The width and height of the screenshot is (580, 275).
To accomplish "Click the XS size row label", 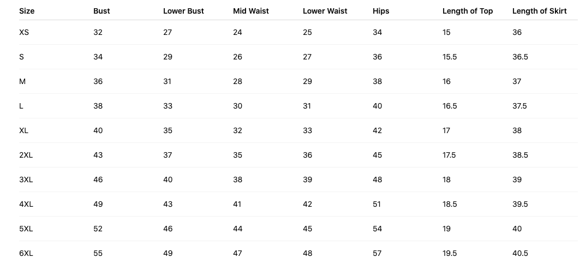I will [x=24, y=32].
